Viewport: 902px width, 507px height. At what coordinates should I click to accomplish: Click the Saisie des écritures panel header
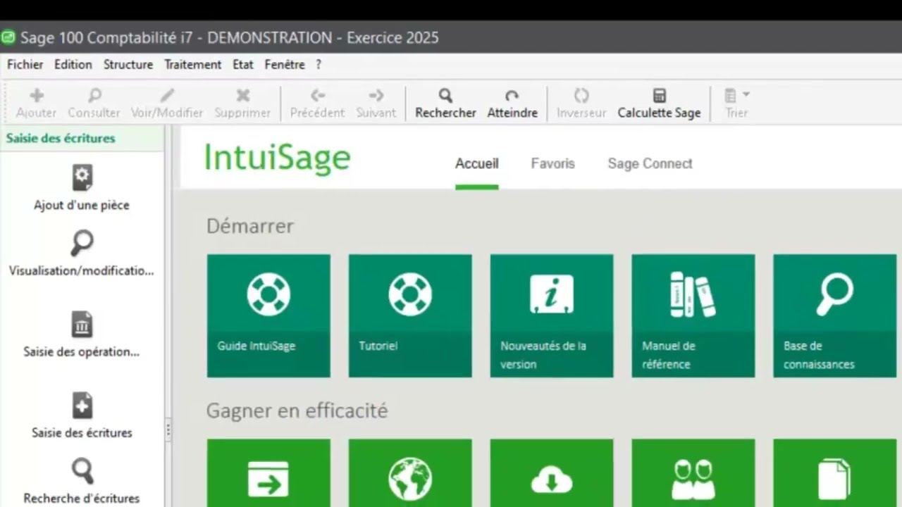point(82,139)
